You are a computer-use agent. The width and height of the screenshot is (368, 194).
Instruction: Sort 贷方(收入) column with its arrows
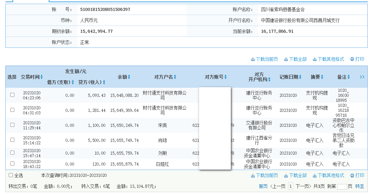point(104,82)
